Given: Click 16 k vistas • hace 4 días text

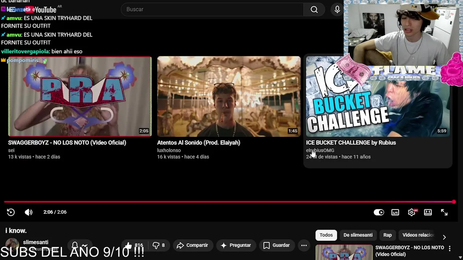Looking at the screenshot, I should [x=183, y=157].
